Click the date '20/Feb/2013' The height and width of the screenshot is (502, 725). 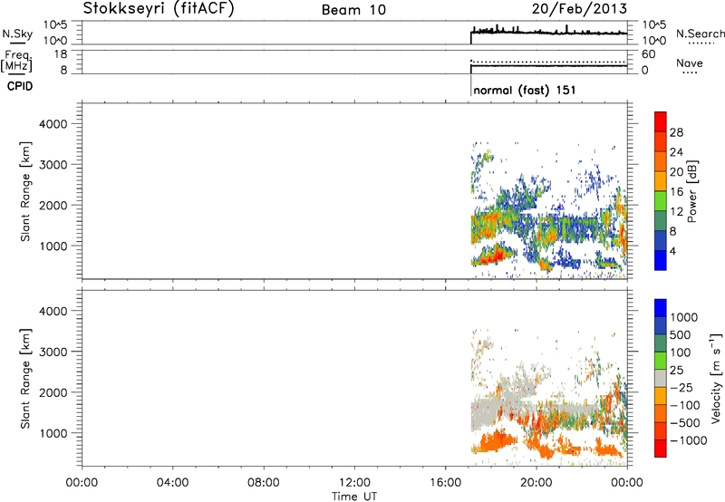(x=579, y=8)
